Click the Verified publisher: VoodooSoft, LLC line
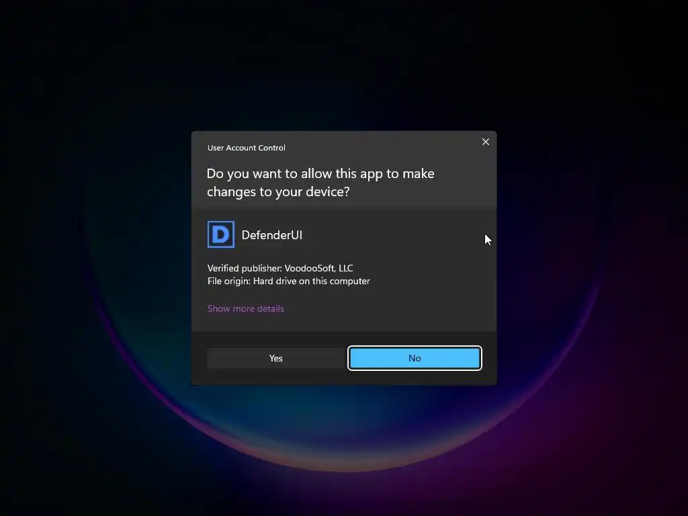This screenshot has width=688, height=516. (x=280, y=268)
